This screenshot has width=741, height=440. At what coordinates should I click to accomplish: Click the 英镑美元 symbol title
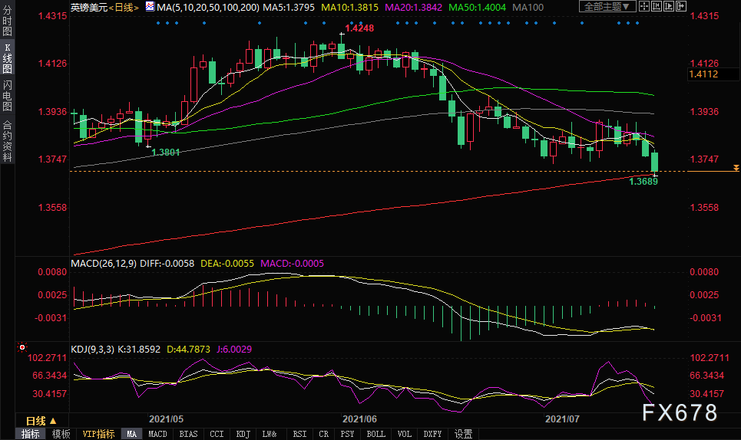click(89, 7)
